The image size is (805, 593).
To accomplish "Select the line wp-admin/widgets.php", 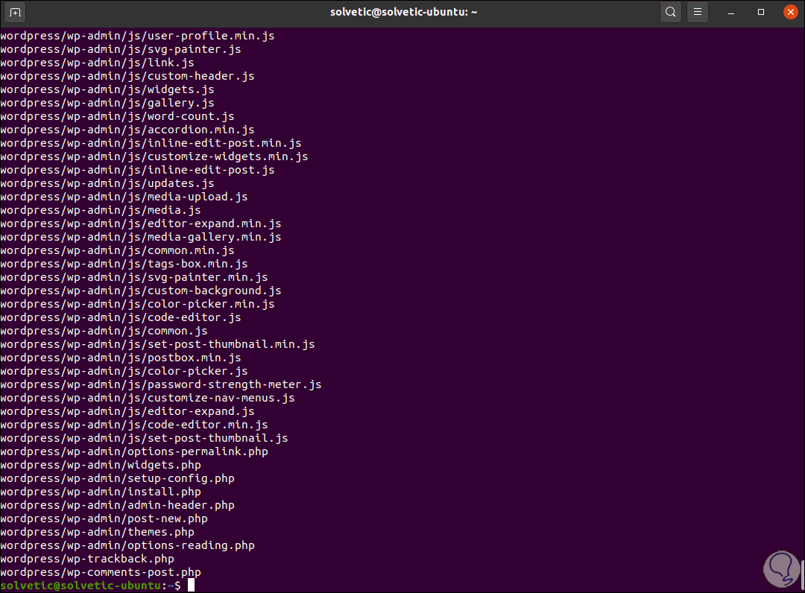I will pos(101,465).
